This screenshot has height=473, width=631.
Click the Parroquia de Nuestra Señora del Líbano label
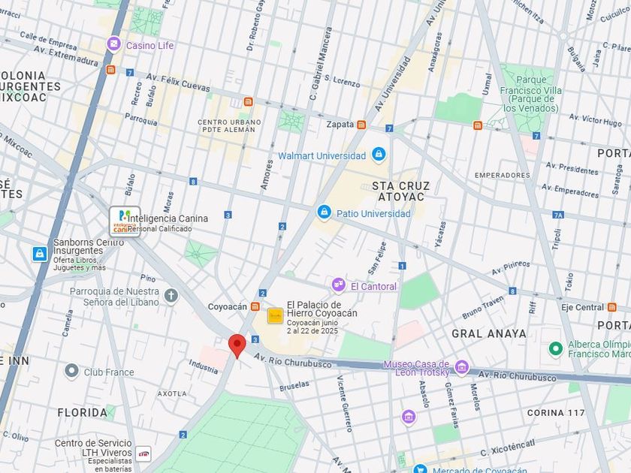(115, 297)
